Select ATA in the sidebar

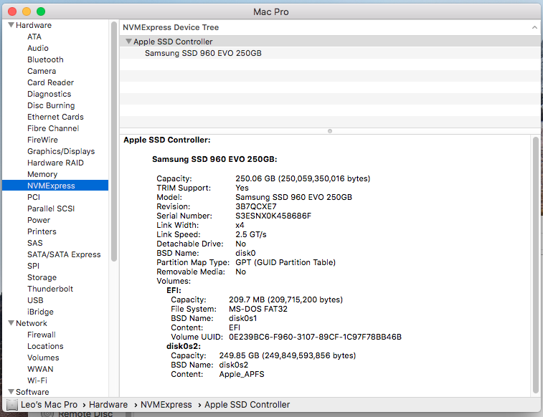(34, 37)
